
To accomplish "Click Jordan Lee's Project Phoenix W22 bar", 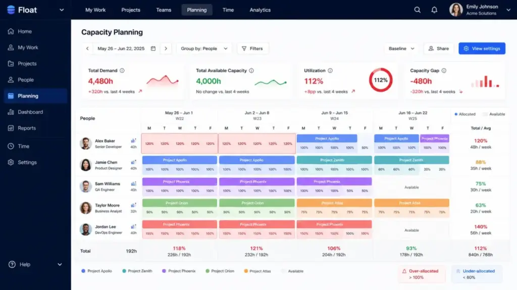I will click(x=179, y=224).
